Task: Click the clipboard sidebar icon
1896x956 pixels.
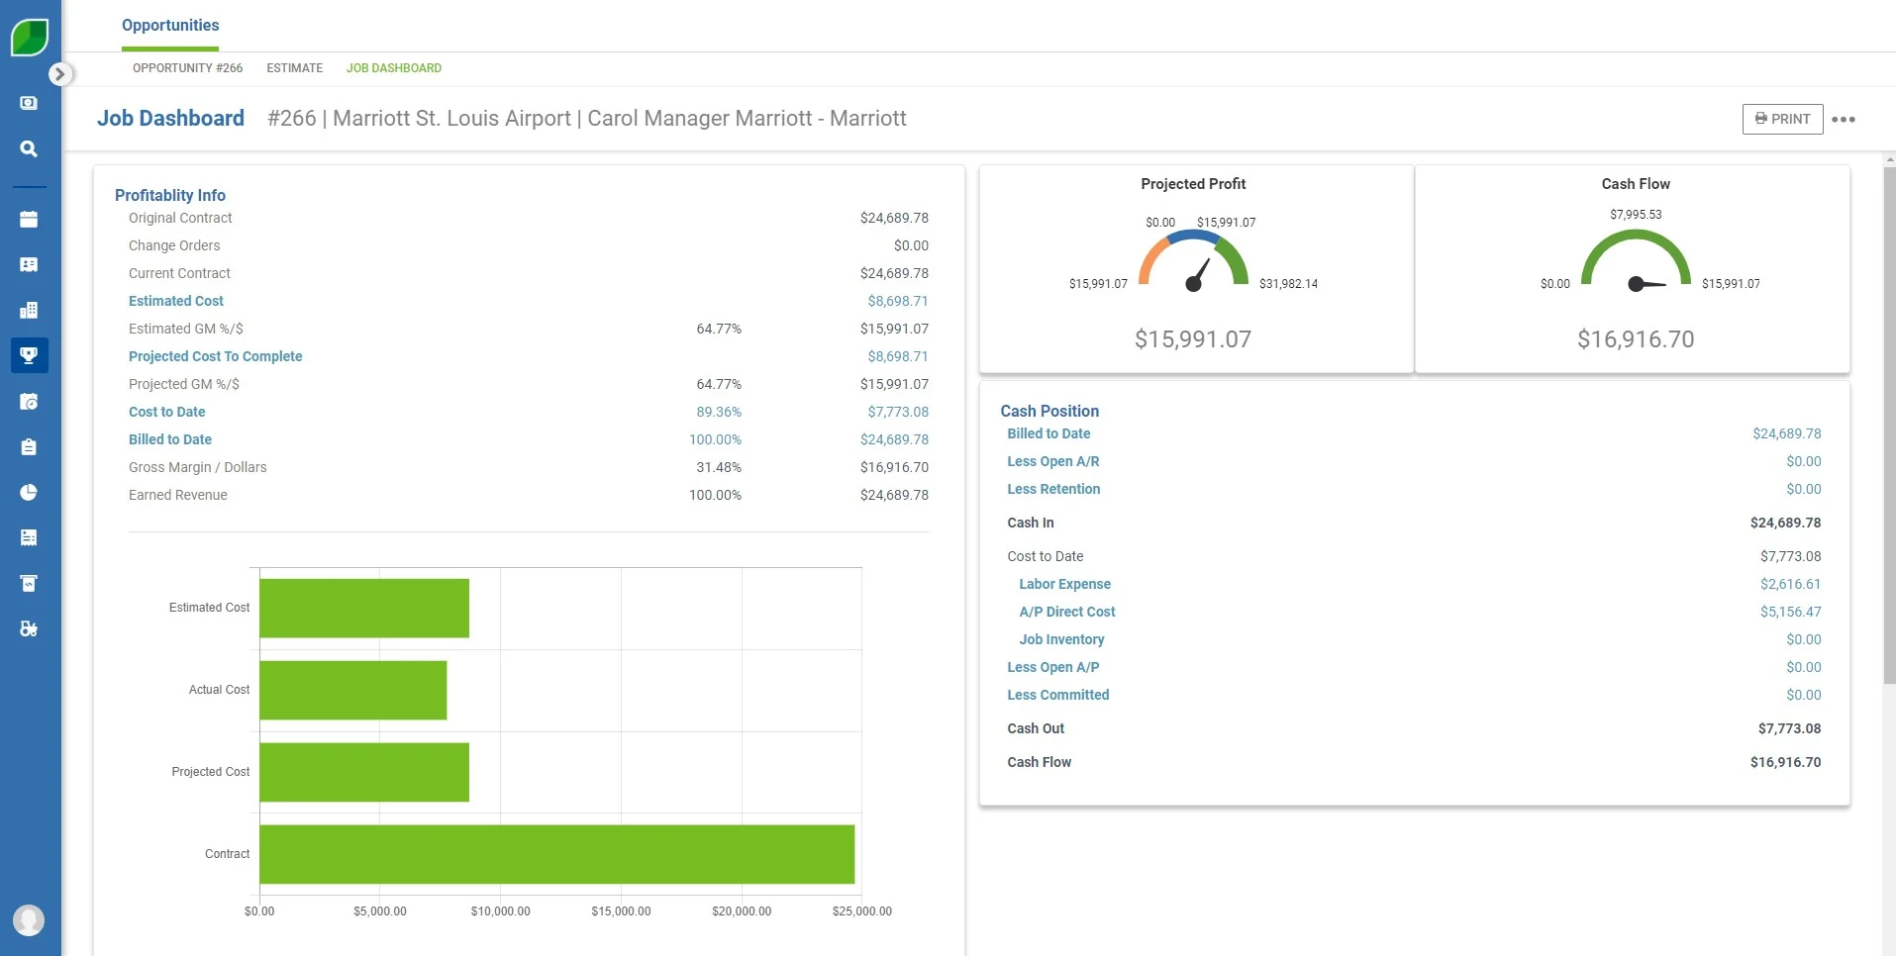Action: pyautogui.click(x=29, y=447)
